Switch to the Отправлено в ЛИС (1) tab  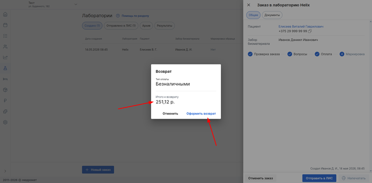(x=121, y=25)
